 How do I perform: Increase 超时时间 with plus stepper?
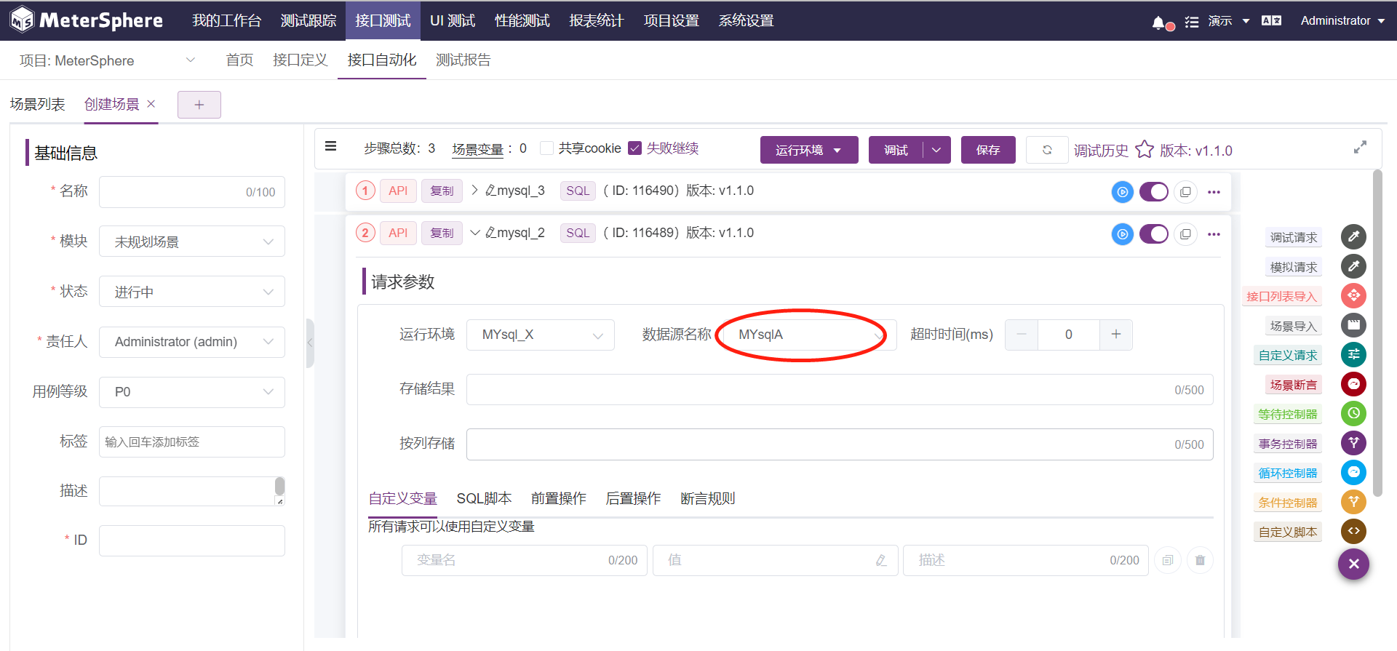1116,335
